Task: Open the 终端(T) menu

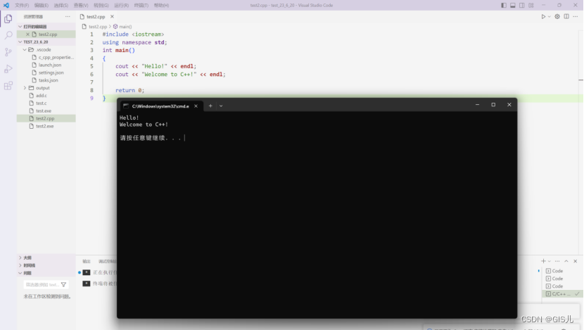Action: [x=141, y=5]
